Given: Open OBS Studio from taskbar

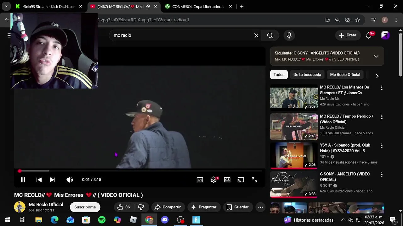Looking at the screenshot, I should coord(180,220).
